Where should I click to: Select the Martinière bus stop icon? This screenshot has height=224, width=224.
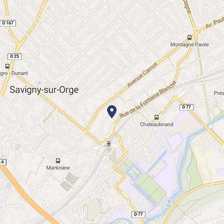[58, 161]
